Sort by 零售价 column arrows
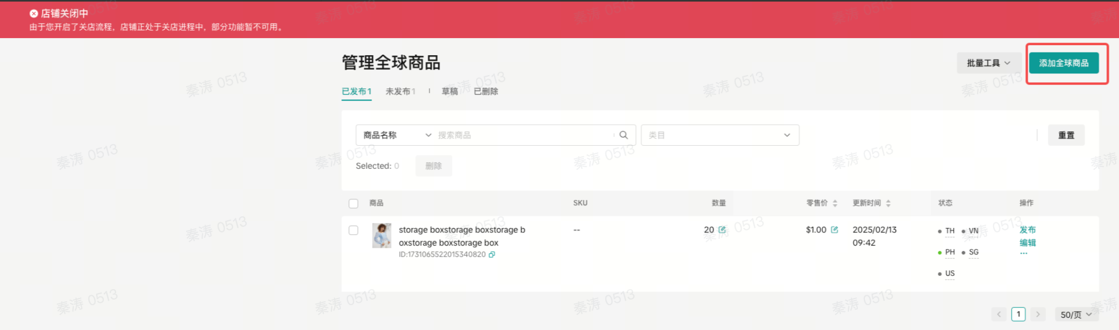The image size is (1119, 330). (x=835, y=203)
